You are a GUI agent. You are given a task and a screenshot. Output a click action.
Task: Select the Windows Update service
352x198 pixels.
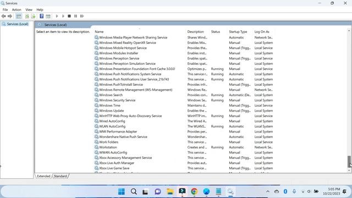(111, 111)
